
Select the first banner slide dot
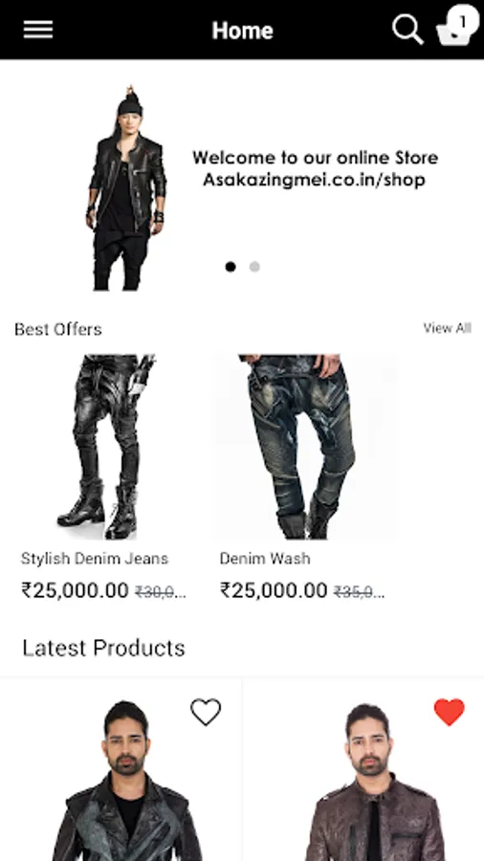click(x=231, y=267)
